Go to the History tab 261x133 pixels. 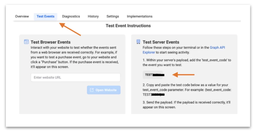[93, 17]
